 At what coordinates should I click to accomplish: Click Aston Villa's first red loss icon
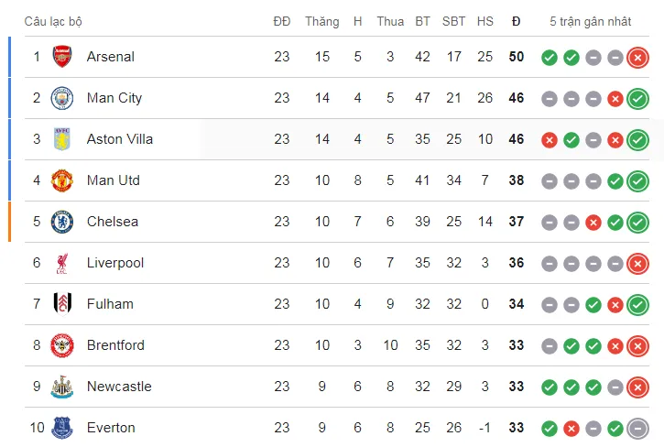point(550,139)
